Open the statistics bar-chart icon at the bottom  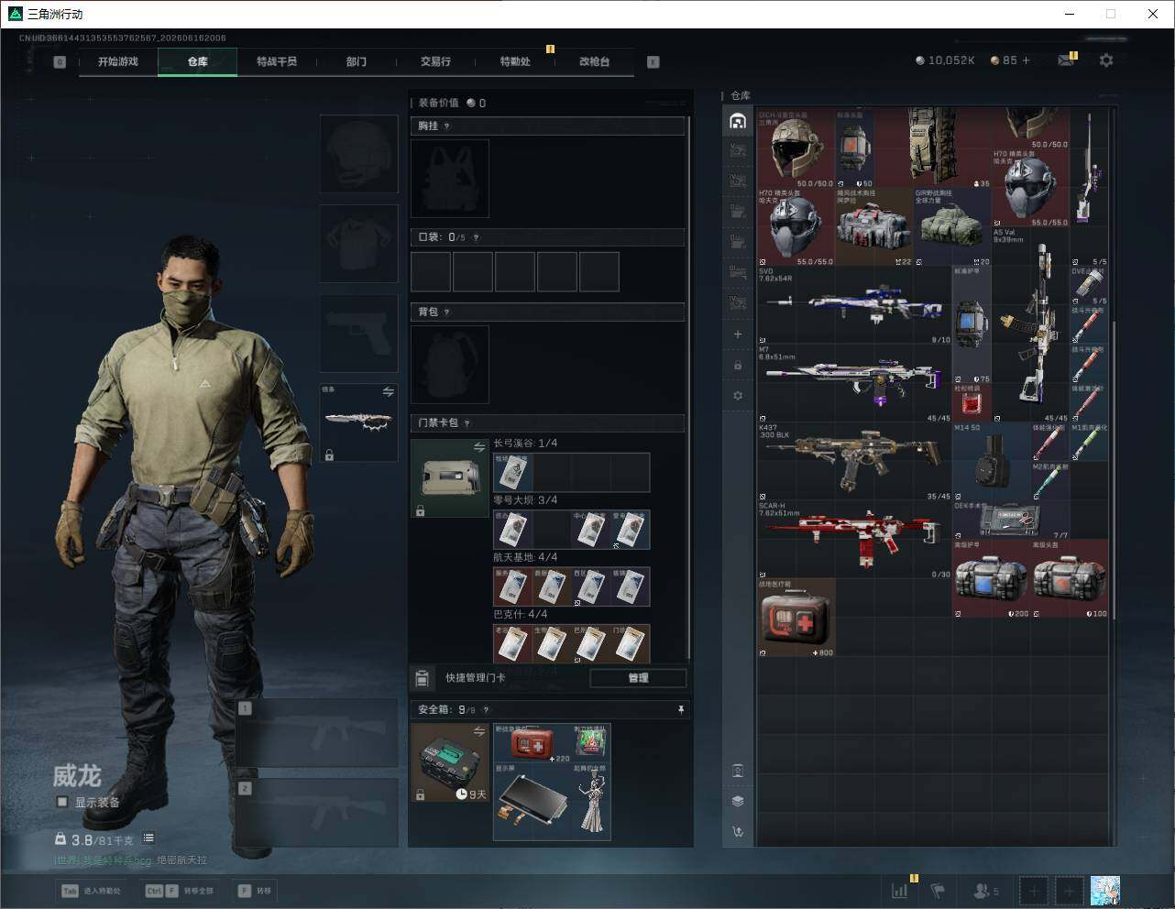coord(900,890)
